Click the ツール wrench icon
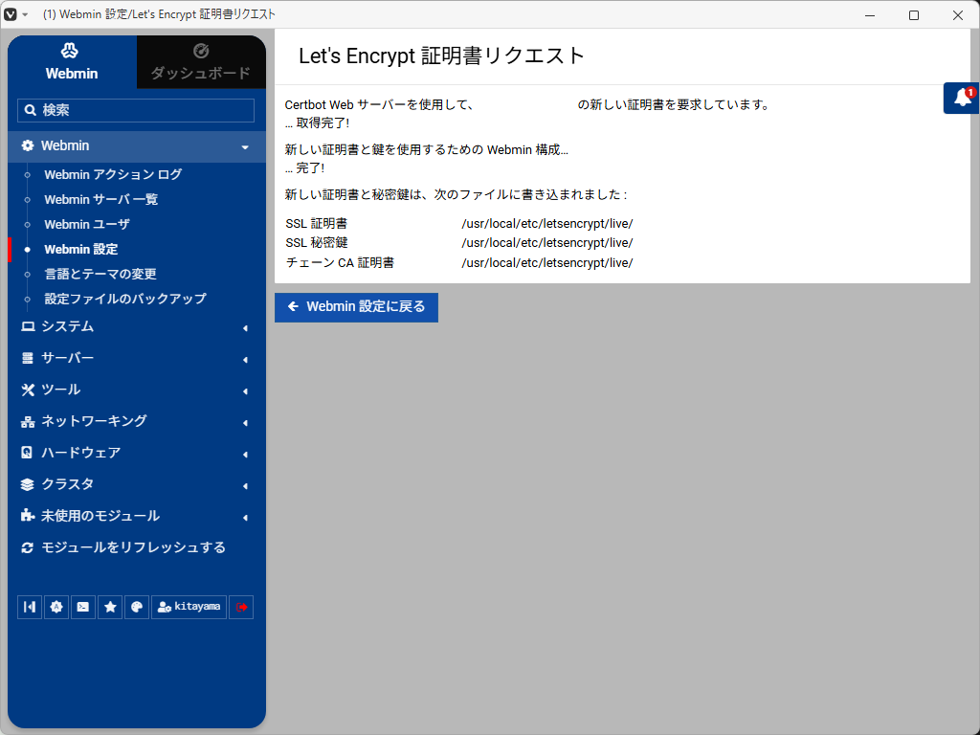980x735 pixels. tap(28, 390)
